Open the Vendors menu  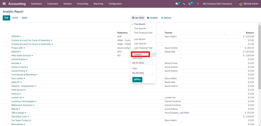click(x=67, y=4)
